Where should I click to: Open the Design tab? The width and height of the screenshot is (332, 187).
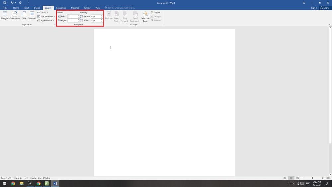pos(37,8)
